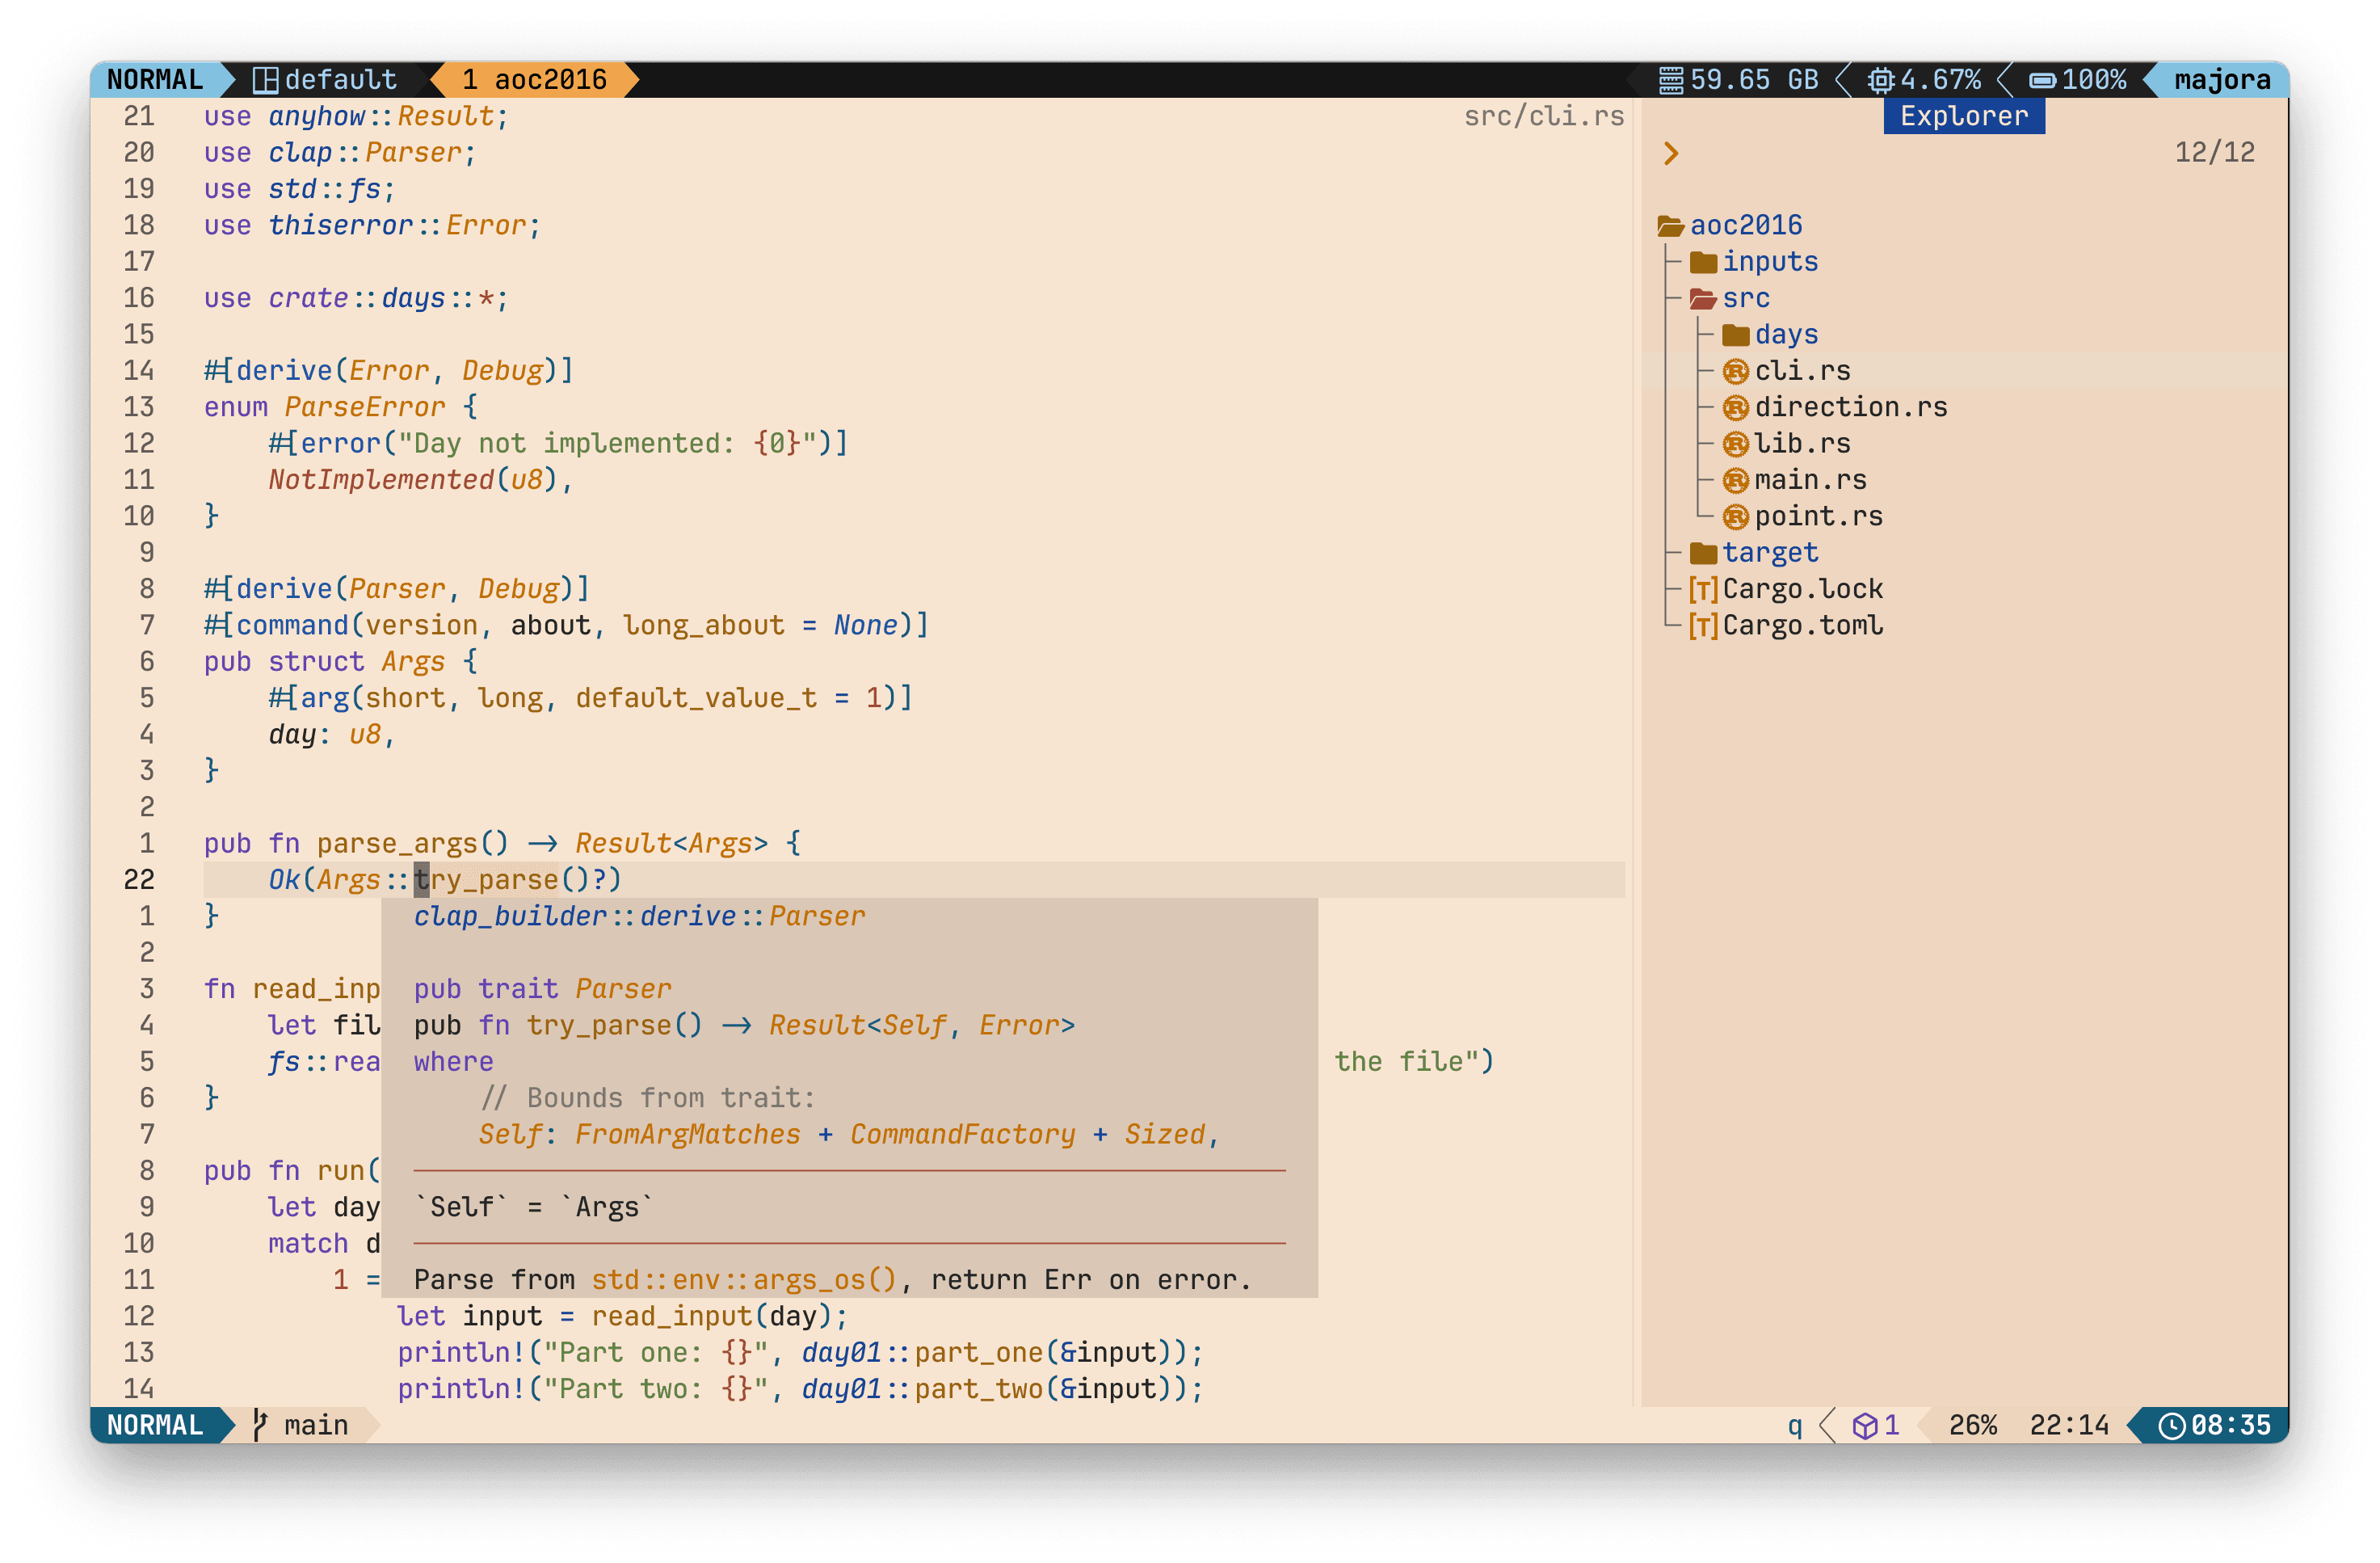Click the cube diagnostics icon in the statusline
Image resolution: width=2380 pixels, height=1563 pixels.
click(x=1864, y=1425)
